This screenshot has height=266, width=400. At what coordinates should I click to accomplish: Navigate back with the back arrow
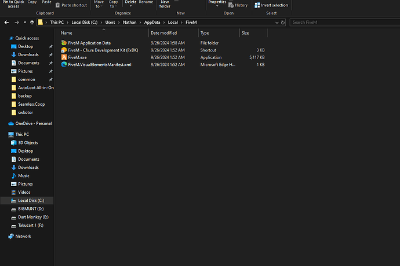click(7, 22)
